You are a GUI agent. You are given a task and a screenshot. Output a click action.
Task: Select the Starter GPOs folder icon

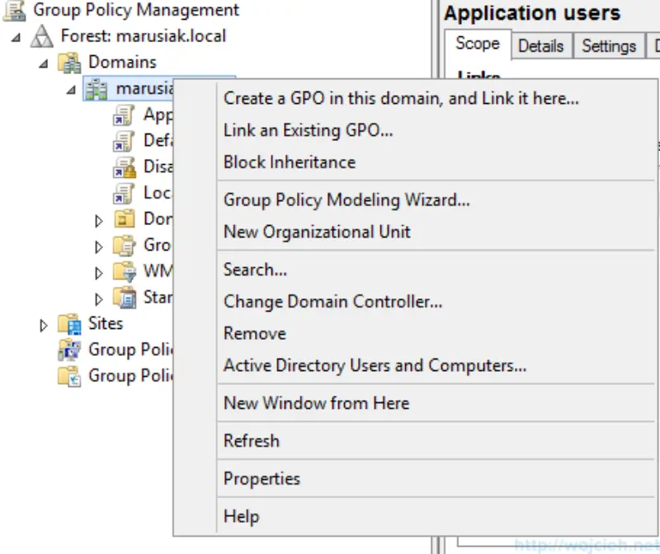122,297
